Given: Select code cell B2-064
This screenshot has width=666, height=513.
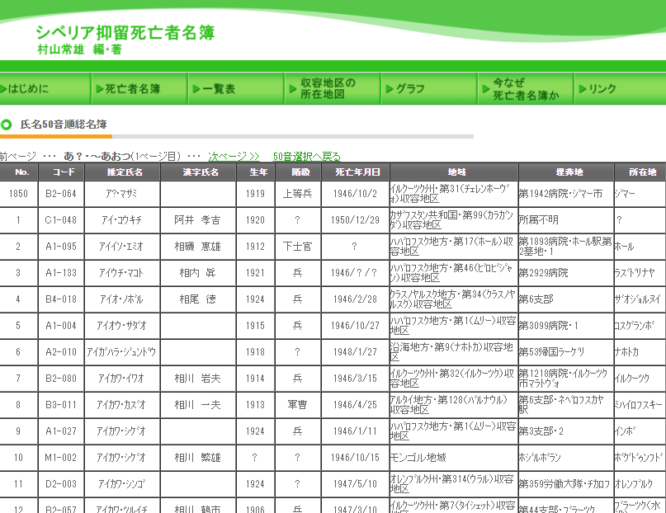Looking at the screenshot, I should [61, 194].
